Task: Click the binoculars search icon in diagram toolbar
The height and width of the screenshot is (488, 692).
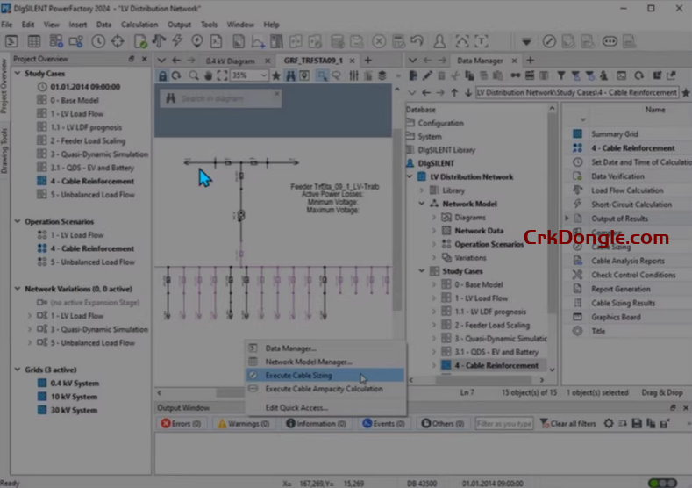Action: click(289, 76)
